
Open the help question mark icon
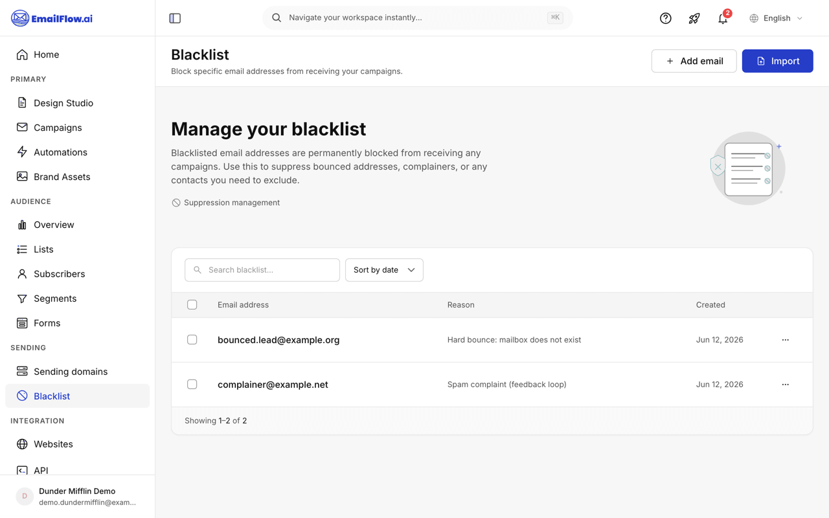coord(665,18)
